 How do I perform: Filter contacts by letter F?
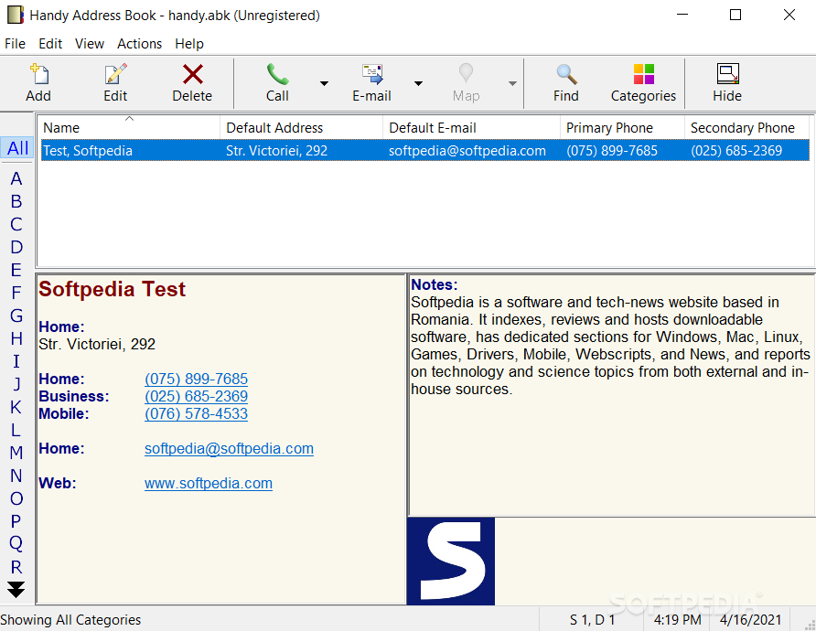[16, 294]
